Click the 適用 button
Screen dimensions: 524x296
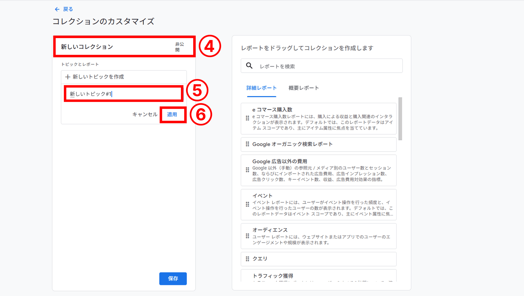[172, 114]
